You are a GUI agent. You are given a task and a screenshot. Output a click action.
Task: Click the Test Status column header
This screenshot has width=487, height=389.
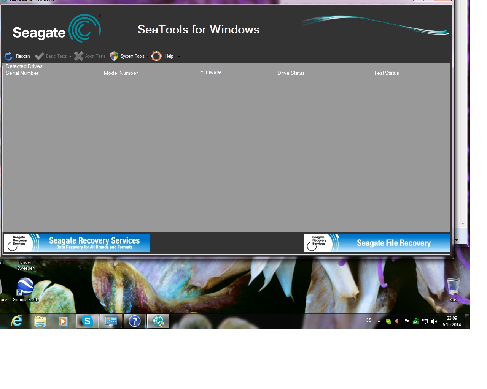tap(386, 73)
